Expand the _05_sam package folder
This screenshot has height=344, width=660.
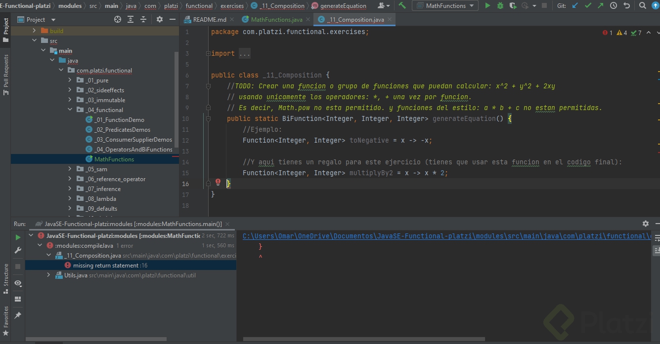[x=70, y=169]
